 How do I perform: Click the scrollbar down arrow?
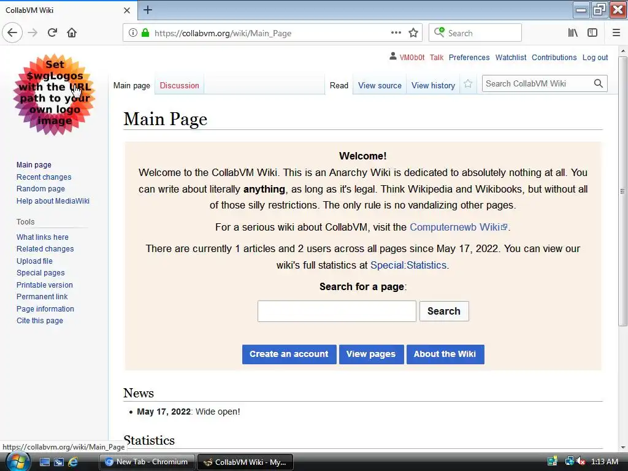coord(623,447)
